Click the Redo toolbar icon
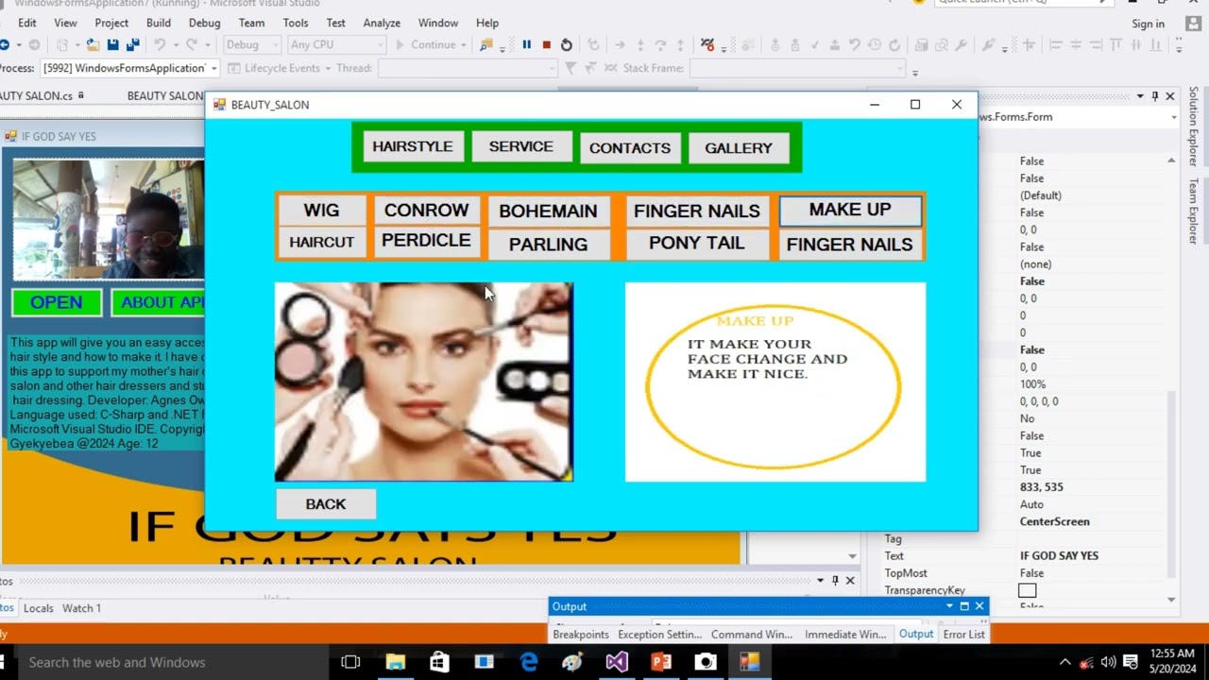The width and height of the screenshot is (1209, 680). coord(192,44)
